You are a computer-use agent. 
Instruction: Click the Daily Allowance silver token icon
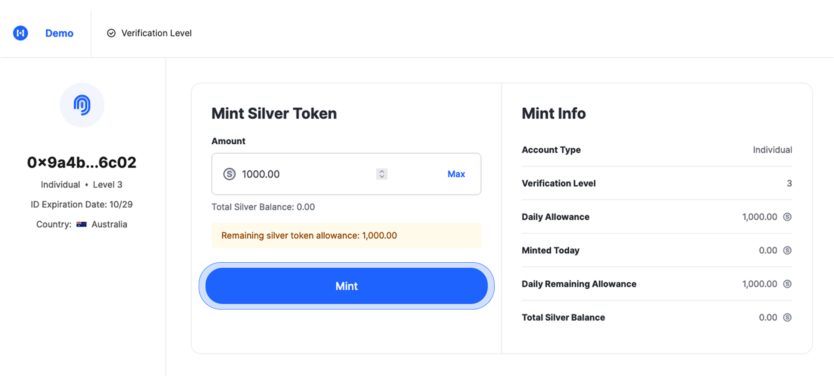(x=787, y=217)
